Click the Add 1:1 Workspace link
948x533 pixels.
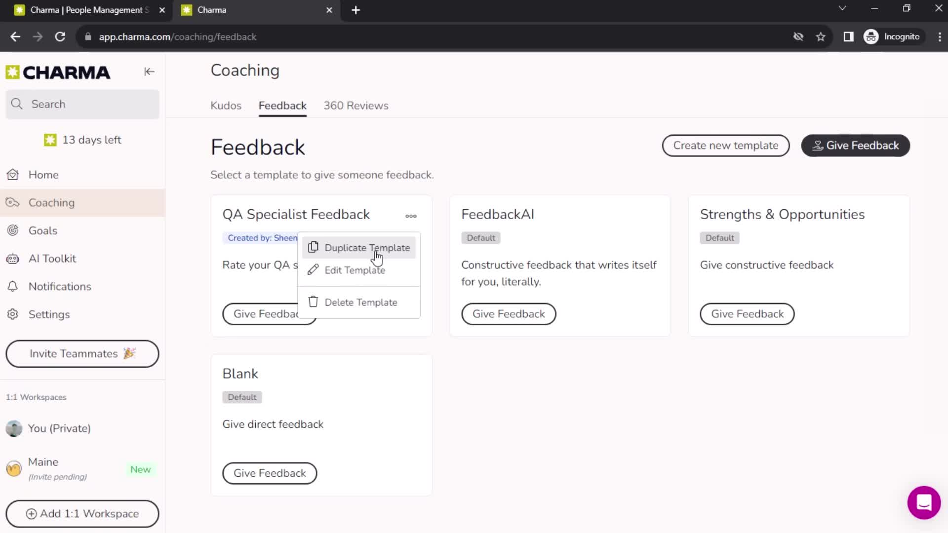(x=82, y=513)
